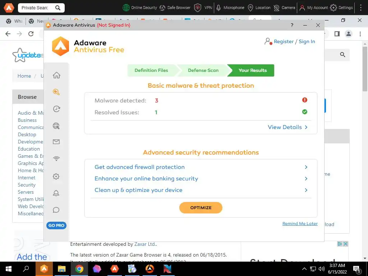The height and width of the screenshot is (276, 368).
Task: Open the Scan magnifier icon in sidebar
Action: [x=56, y=92]
